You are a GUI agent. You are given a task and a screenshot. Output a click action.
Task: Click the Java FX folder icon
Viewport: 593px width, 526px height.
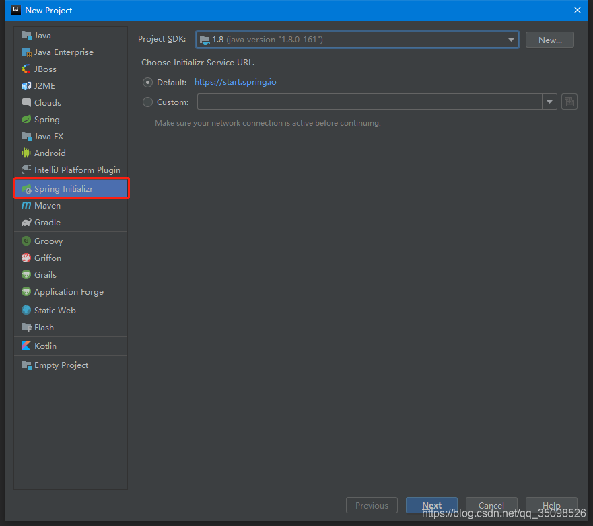(26, 136)
